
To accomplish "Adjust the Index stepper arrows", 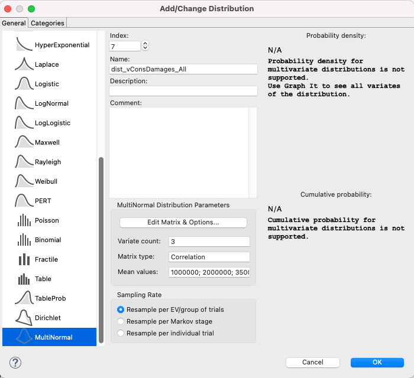I will 145,46.
